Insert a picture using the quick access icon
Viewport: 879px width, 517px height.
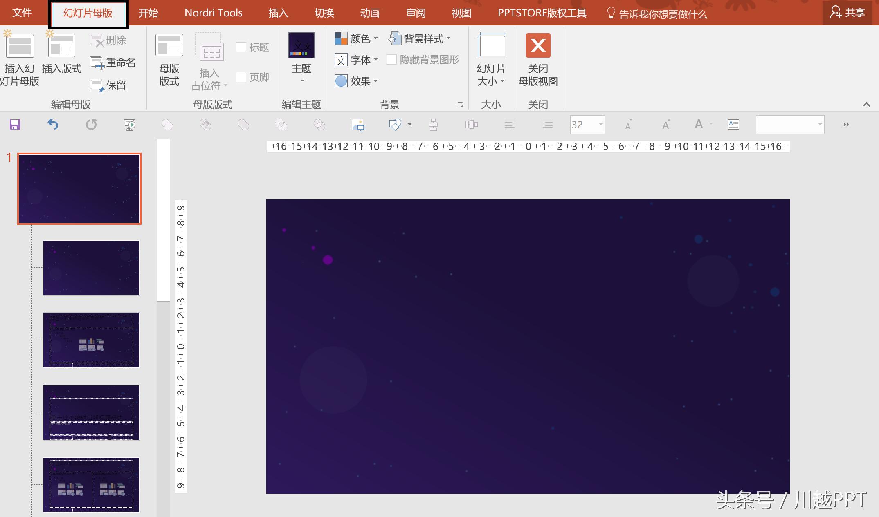[x=357, y=125]
